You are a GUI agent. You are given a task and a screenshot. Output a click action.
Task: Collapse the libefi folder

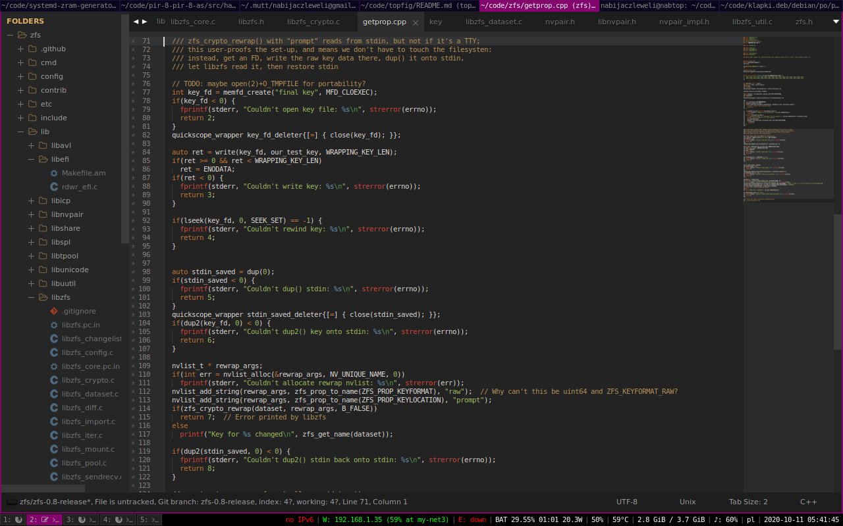[32, 159]
